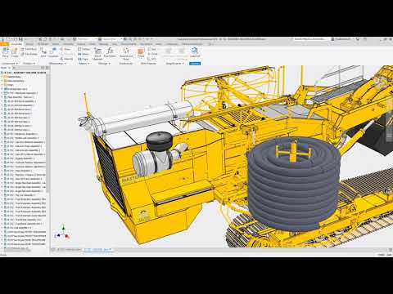Select the Point work feature
Screen dimensions: 393x294
coord(152,54)
